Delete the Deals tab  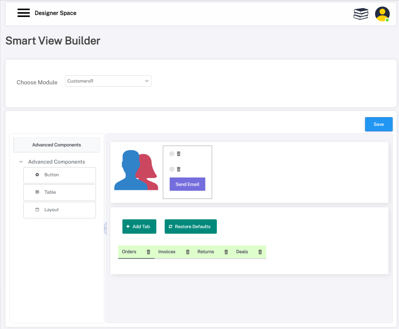point(260,252)
